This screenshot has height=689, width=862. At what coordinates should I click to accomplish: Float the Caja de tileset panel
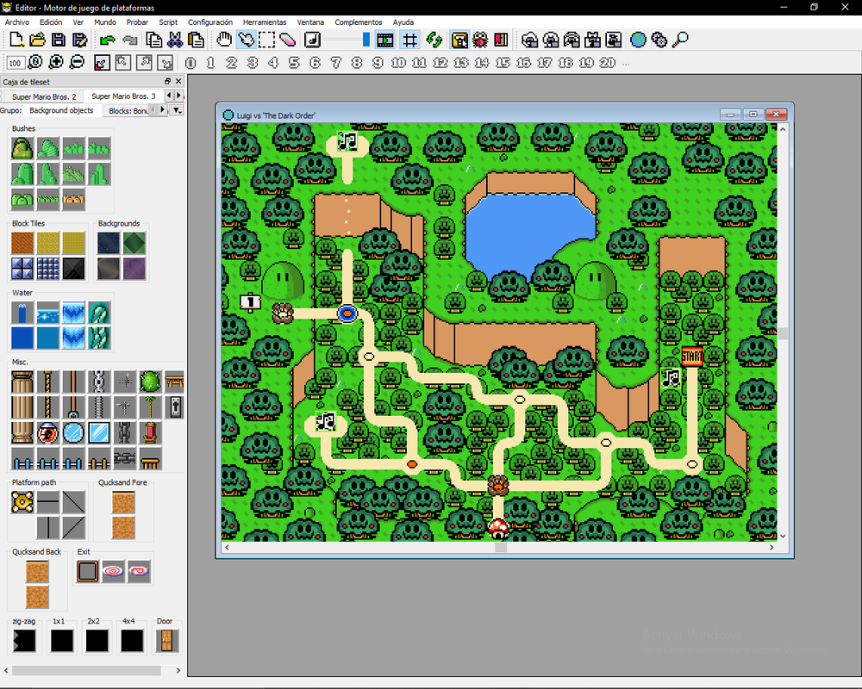tap(168, 81)
